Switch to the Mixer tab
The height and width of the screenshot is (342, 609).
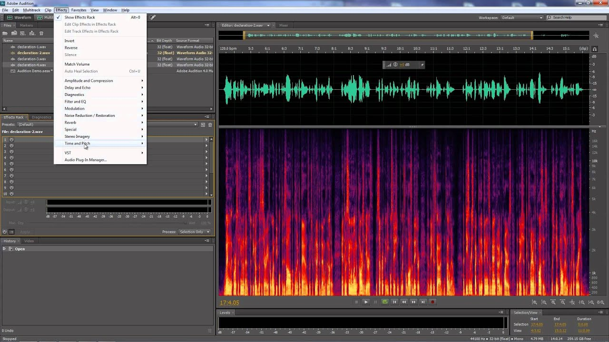(x=284, y=25)
